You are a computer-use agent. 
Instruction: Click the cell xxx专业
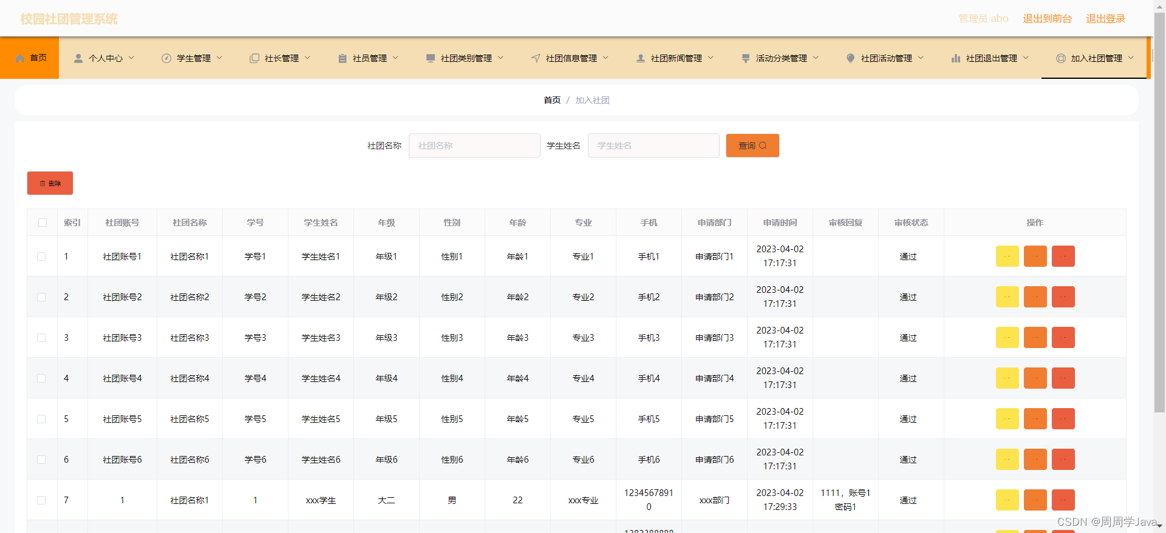tap(583, 500)
